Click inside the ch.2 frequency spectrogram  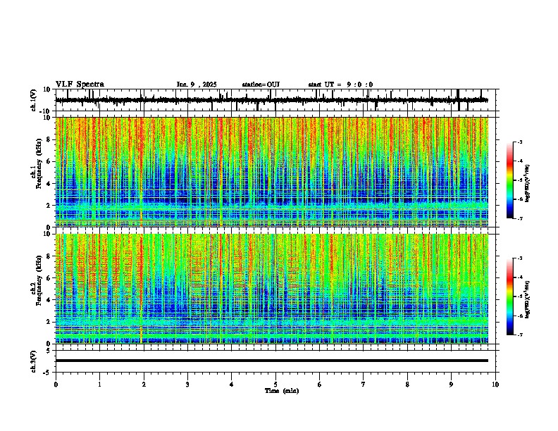[272, 289]
